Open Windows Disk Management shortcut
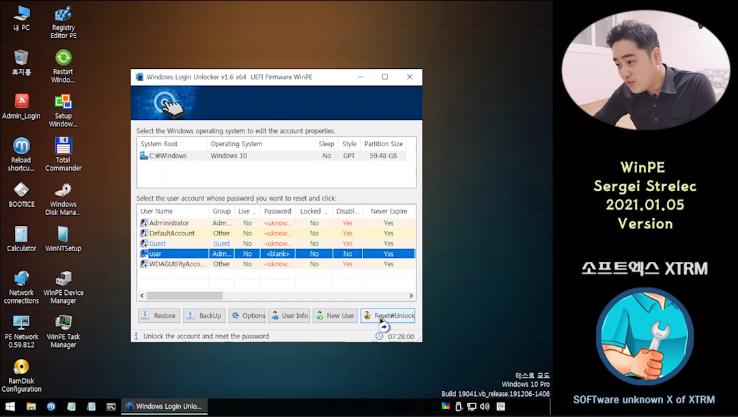The image size is (738, 417). (x=63, y=199)
